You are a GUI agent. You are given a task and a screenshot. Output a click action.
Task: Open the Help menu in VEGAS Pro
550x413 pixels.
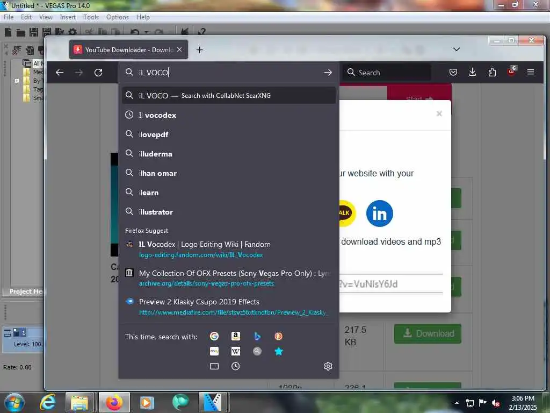click(x=143, y=17)
